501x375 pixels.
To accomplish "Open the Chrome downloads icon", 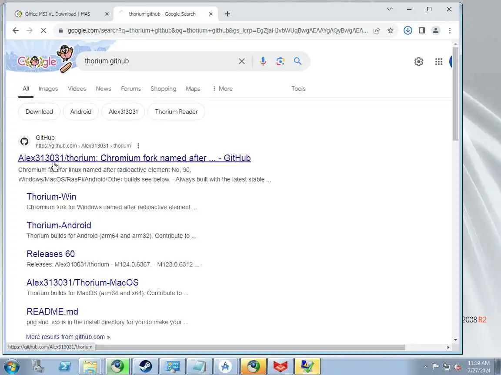I will point(407,30).
